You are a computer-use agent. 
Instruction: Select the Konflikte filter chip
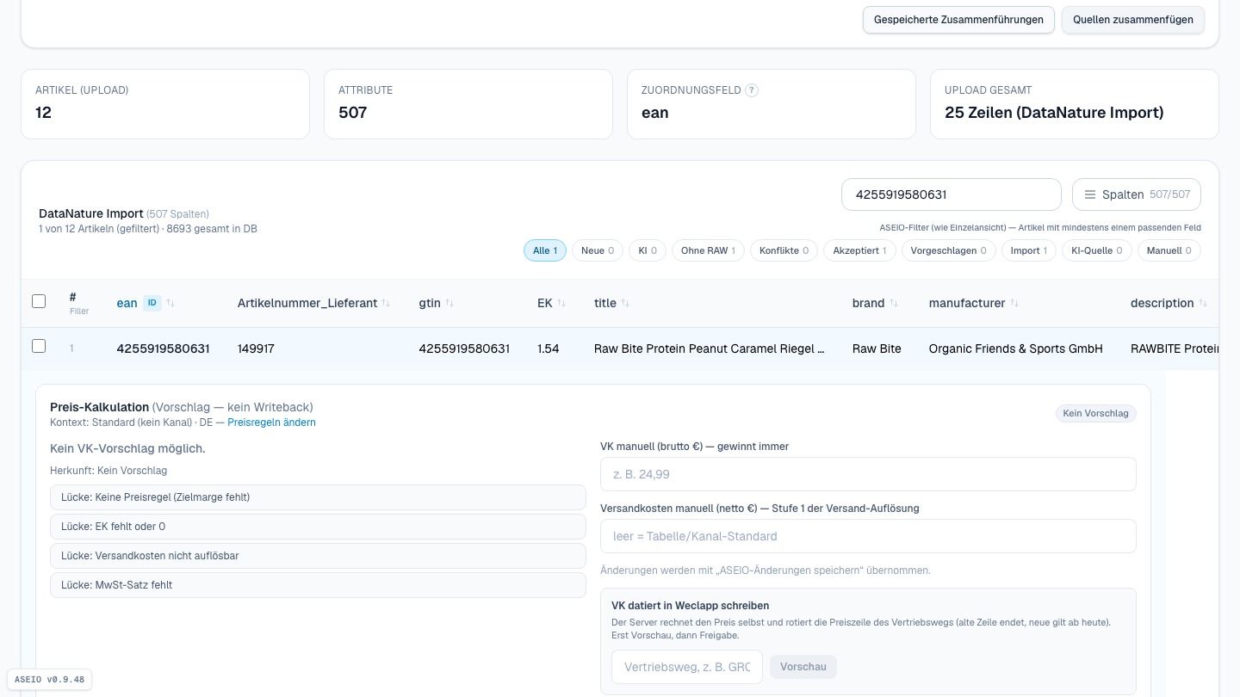click(784, 250)
